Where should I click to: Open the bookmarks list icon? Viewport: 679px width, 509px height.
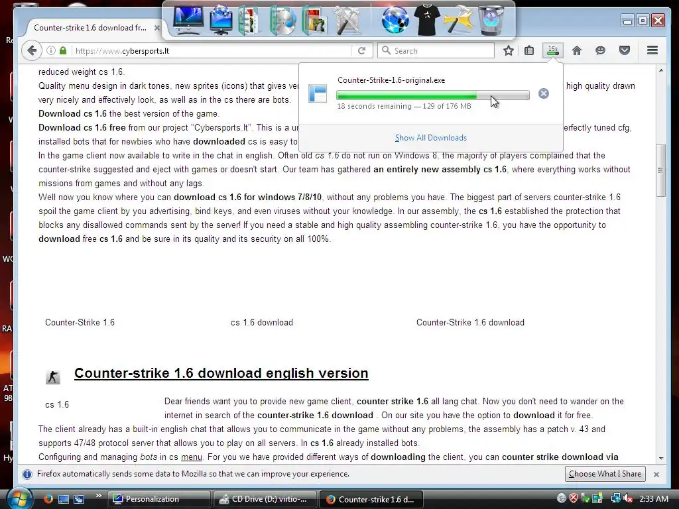528,50
